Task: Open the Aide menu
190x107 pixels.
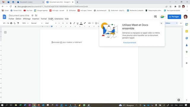Action: coord(67,19)
